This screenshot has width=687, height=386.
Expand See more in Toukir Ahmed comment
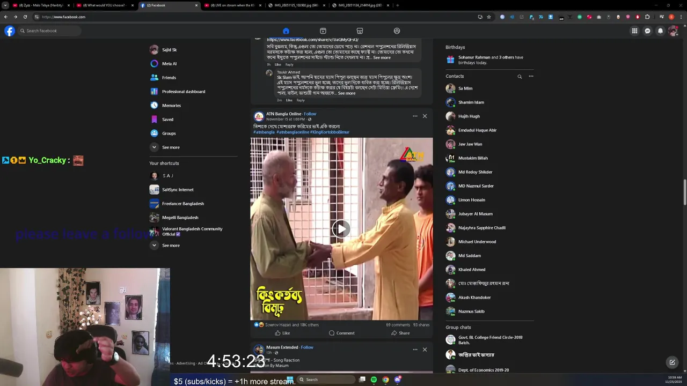[x=347, y=93]
